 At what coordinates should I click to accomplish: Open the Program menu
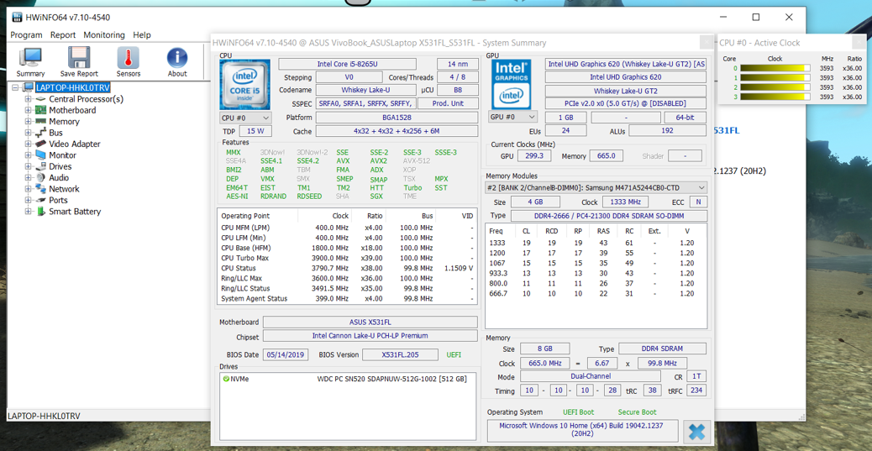click(x=26, y=34)
